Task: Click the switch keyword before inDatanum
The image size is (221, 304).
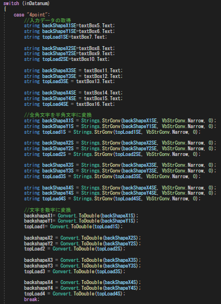Action: [11, 3]
